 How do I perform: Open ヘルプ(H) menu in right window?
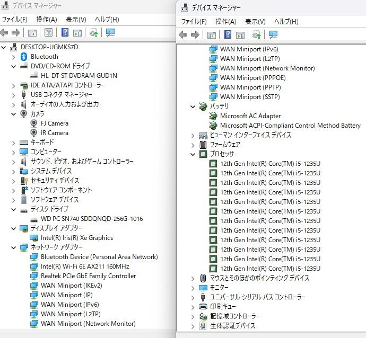tap(286, 22)
